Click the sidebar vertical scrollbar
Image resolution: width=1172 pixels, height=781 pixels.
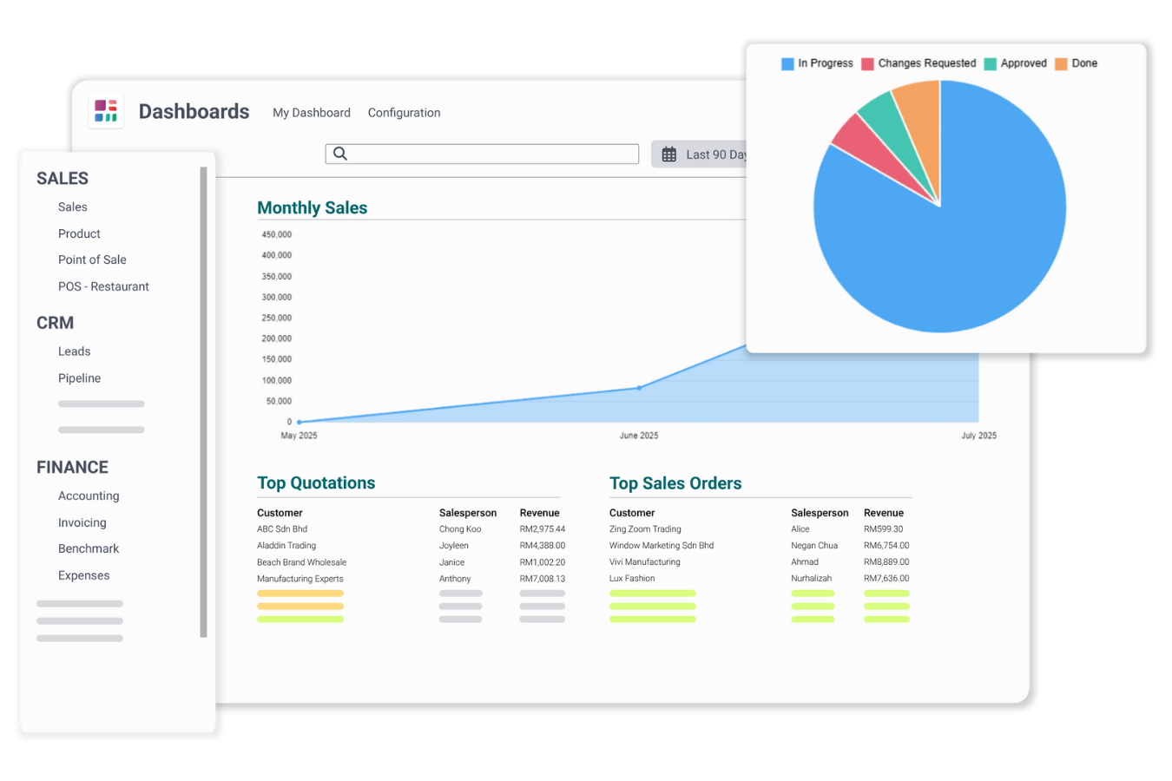click(203, 399)
